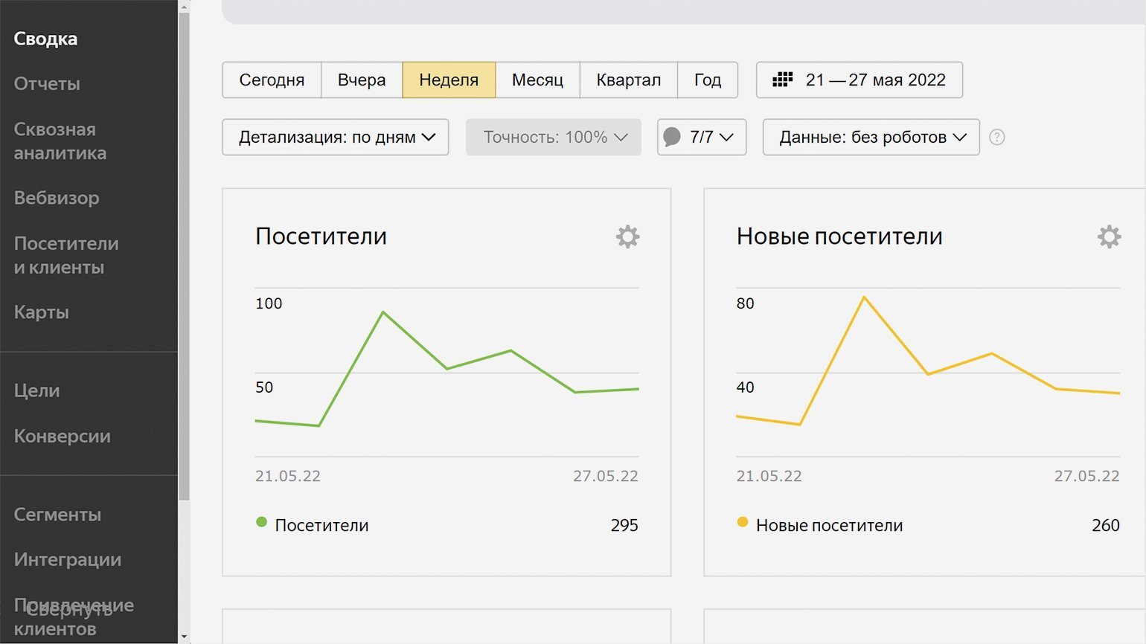The image size is (1146, 644).
Task: Toggle the yellow Новые посетители legend dot
Action: [x=742, y=522]
